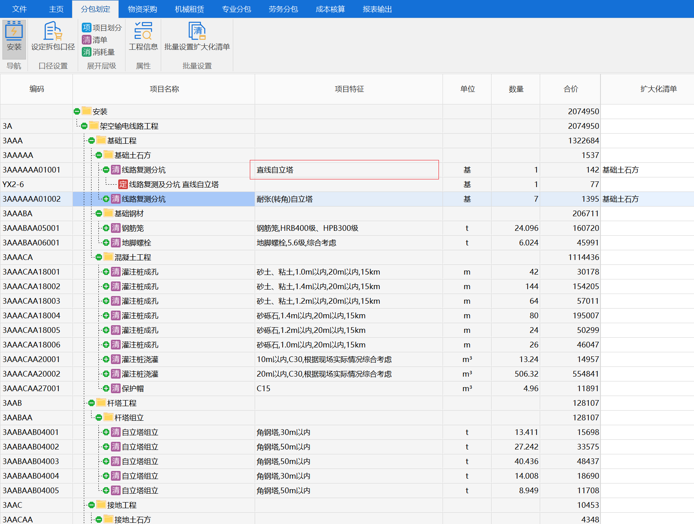Switch to the 物资采购 tab
The width and height of the screenshot is (694, 524).
[143, 9]
